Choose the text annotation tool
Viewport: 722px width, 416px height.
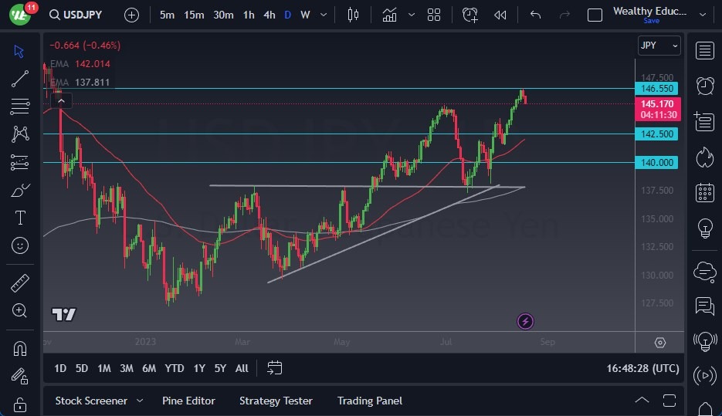click(20, 218)
